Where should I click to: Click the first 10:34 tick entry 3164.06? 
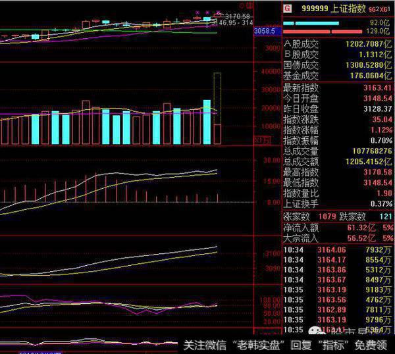pyautogui.click(x=338, y=249)
